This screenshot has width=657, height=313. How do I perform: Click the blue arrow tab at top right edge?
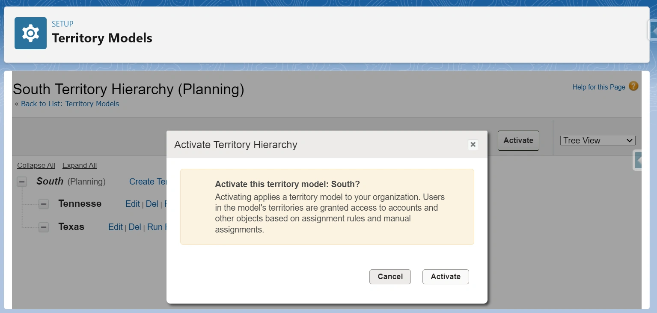point(653,30)
